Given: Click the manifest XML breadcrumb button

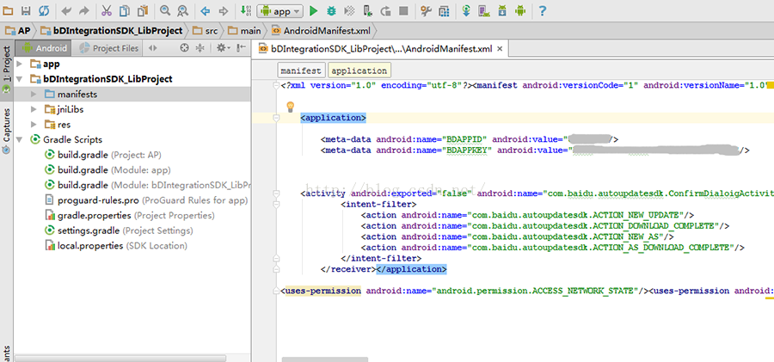Looking at the screenshot, I should click(301, 71).
